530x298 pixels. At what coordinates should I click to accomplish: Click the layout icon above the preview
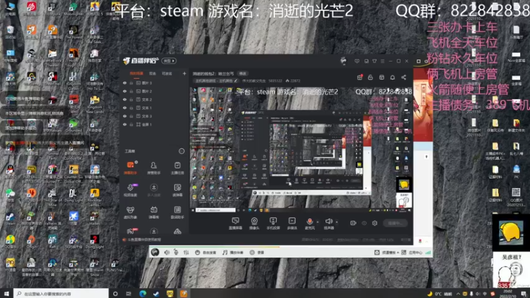pos(382,77)
